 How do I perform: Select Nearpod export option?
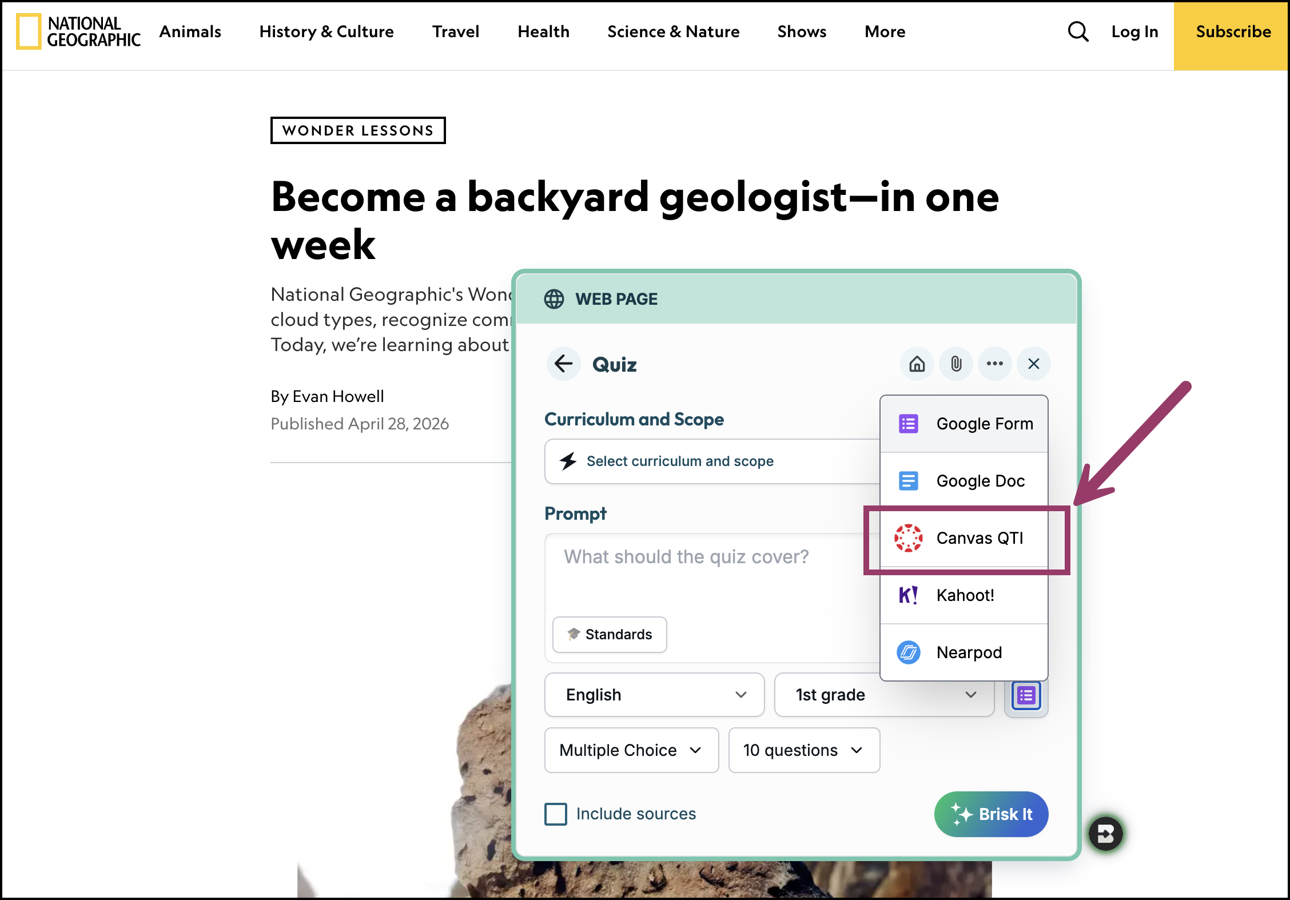tap(964, 652)
